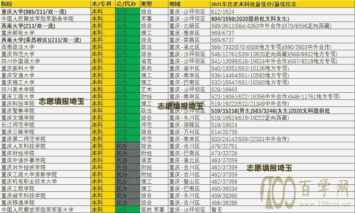Select cell 重庆财经学院
Image resolution: width=355 pixels, height=213 pixels.
coord(45,153)
